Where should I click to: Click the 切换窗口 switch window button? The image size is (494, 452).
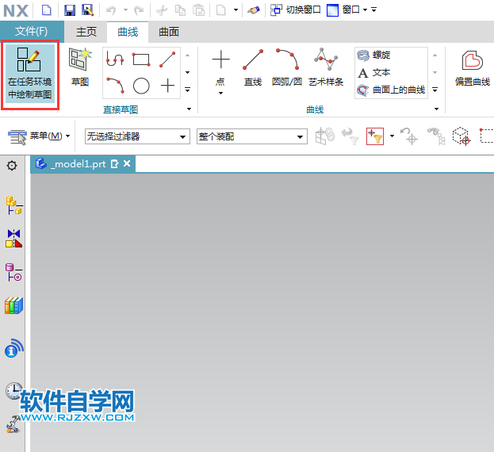coord(296,10)
